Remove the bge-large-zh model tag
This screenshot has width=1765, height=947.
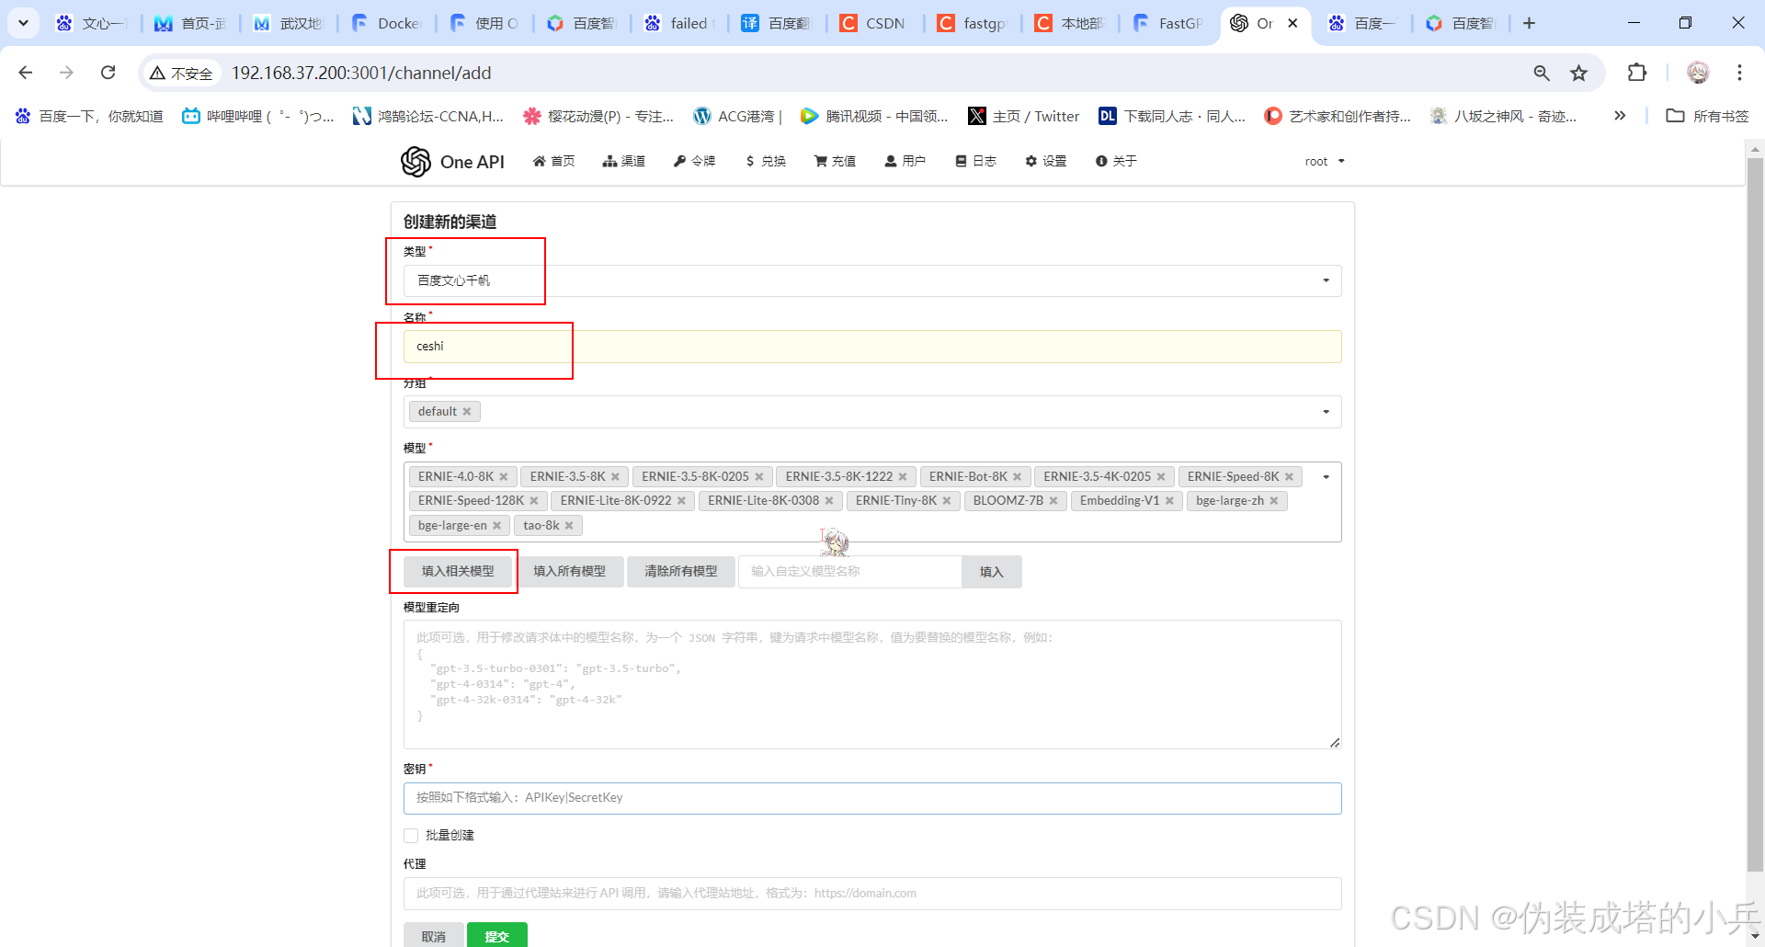[x=1274, y=501]
